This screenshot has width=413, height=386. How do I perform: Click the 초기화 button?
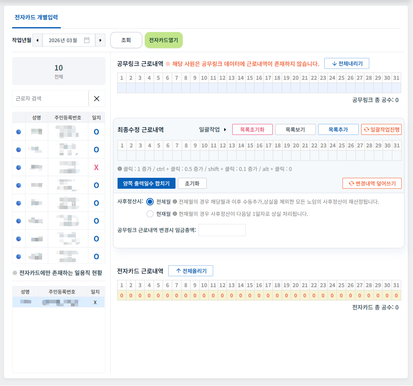(x=192, y=183)
